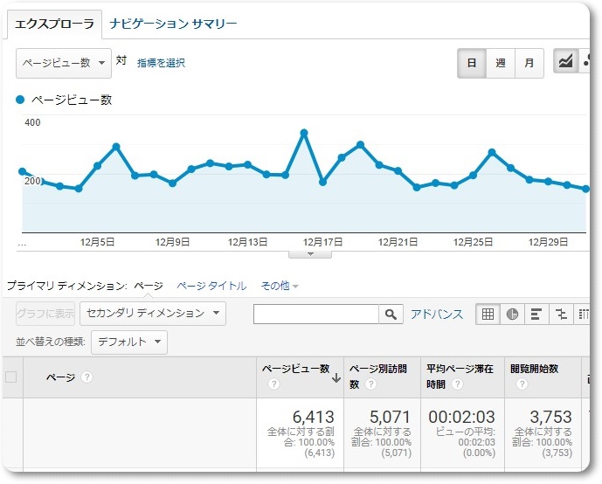Select the performance bar view icon
Screen dimensions: 602x484
(536, 315)
